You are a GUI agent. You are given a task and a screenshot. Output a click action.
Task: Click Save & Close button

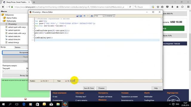89,88
